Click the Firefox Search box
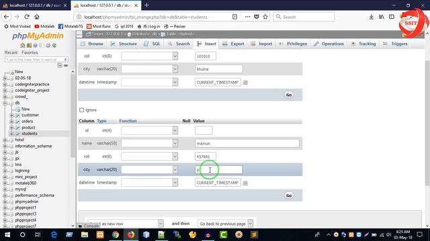The image size is (430, 241). click(x=304, y=17)
